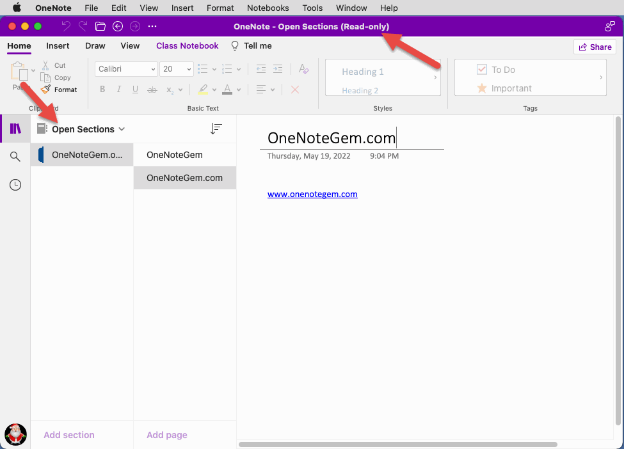Click the Santa account avatar

15,434
